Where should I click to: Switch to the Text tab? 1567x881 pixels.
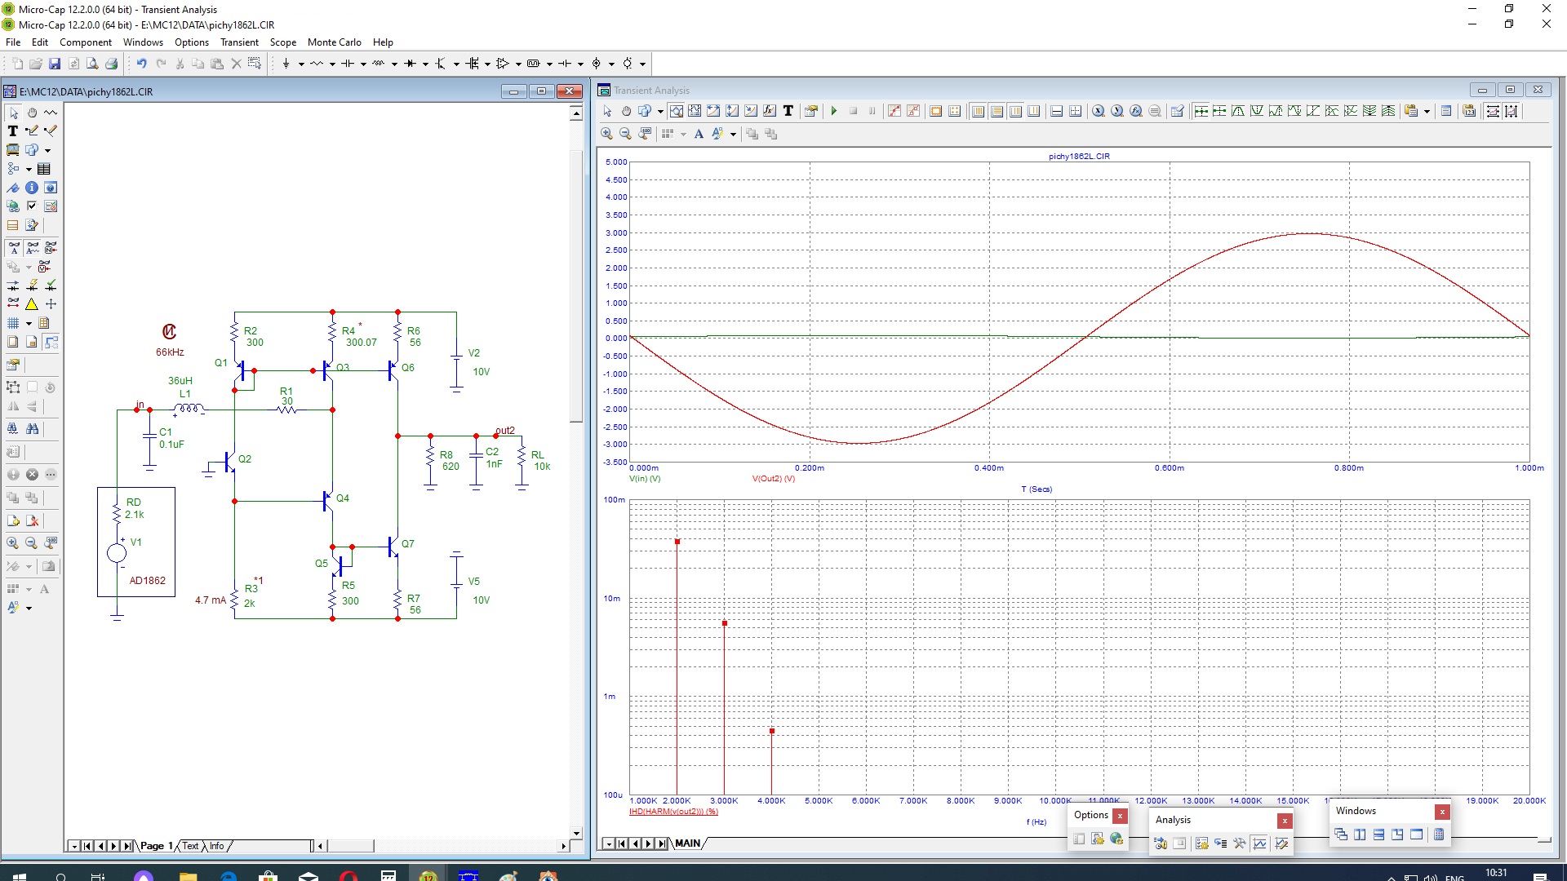(190, 846)
